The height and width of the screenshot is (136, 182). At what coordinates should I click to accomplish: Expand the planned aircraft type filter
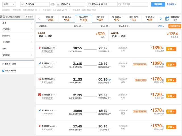[17, 42]
